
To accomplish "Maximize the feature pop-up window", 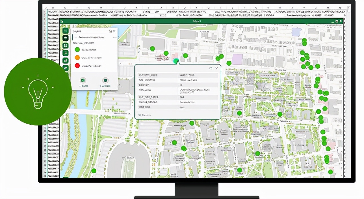I will click(211, 68).
